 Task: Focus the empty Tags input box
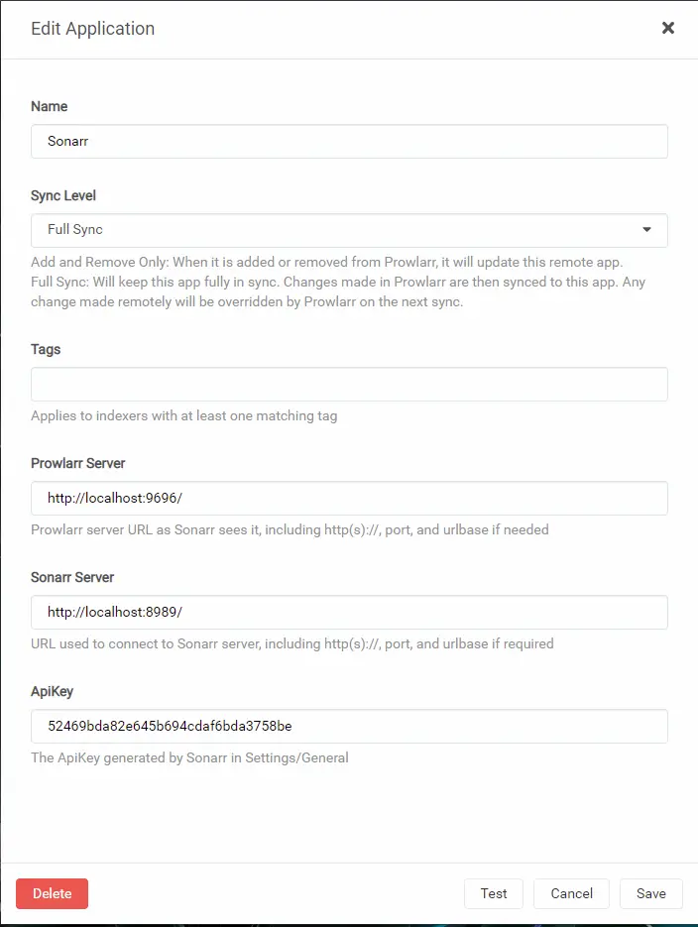click(349, 385)
